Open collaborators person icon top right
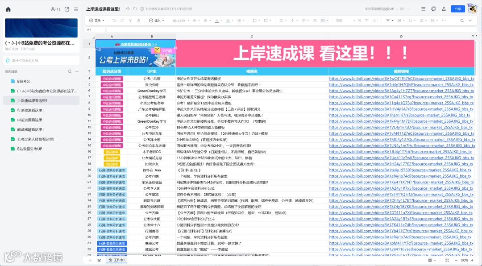482x266 pixels. click(444, 9)
